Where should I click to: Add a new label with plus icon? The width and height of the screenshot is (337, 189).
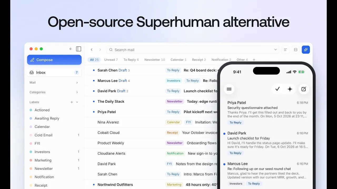[72, 102]
